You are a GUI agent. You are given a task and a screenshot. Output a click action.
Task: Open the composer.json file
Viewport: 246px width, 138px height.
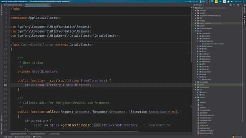(205, 118)
